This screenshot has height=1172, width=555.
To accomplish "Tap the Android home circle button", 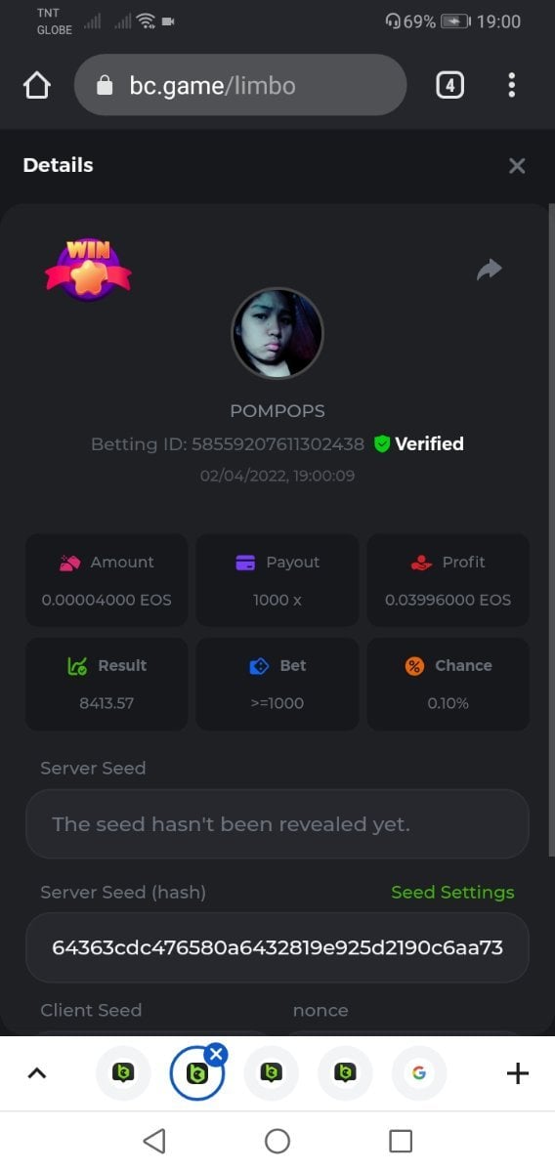I will pos(277,1141).
